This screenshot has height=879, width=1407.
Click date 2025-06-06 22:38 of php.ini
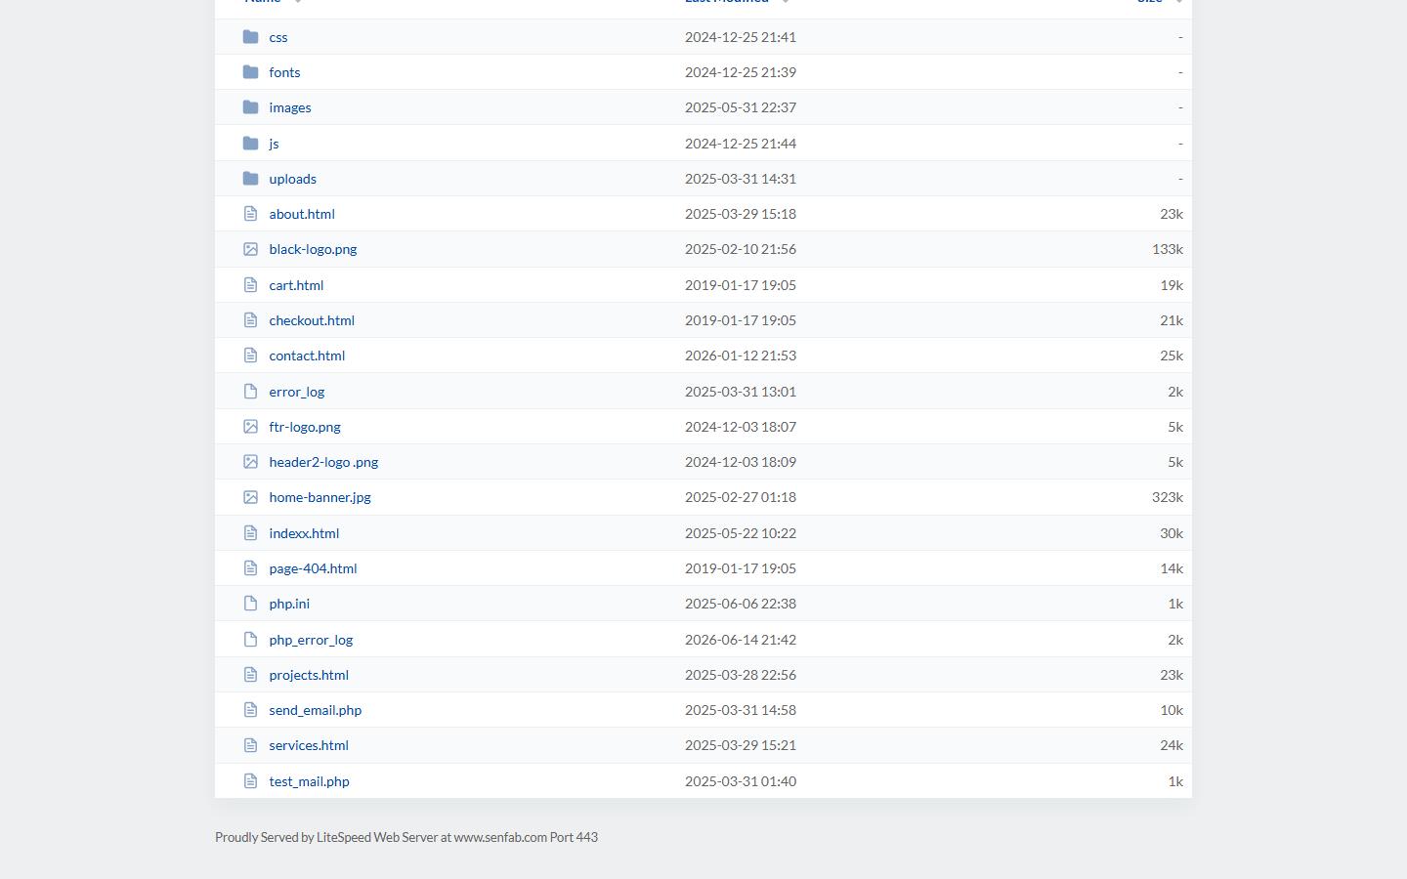741,604
